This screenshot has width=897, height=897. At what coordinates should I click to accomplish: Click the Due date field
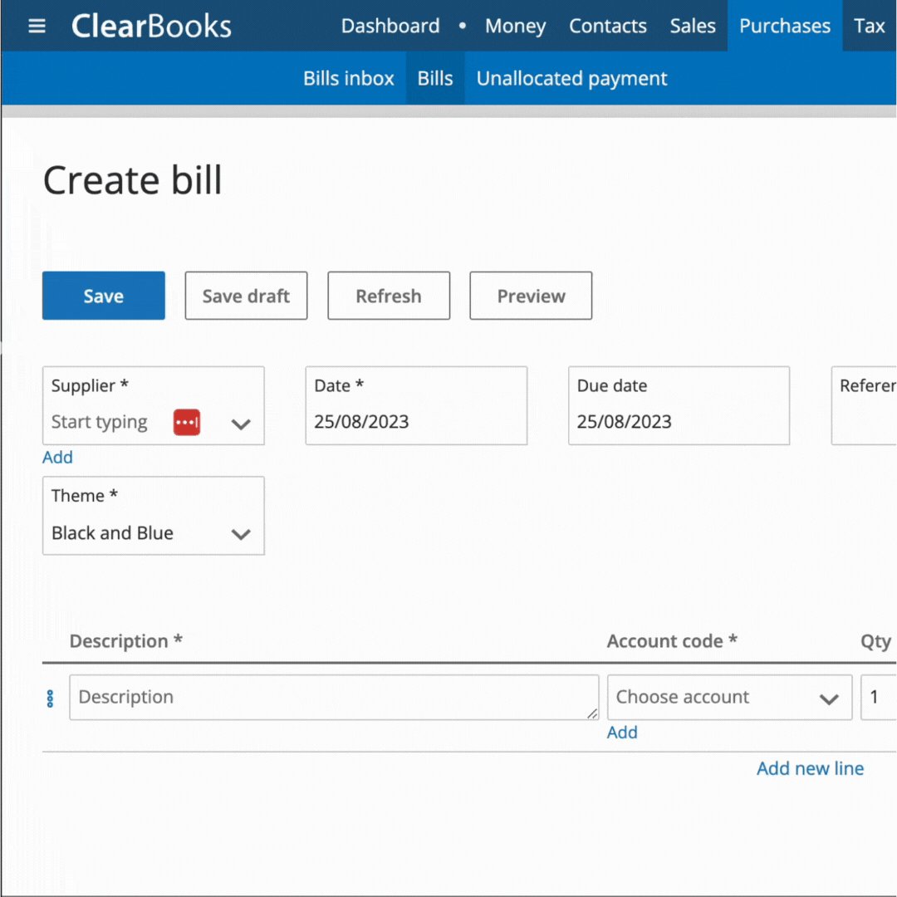pyautogui.click(x=679, y=405)
